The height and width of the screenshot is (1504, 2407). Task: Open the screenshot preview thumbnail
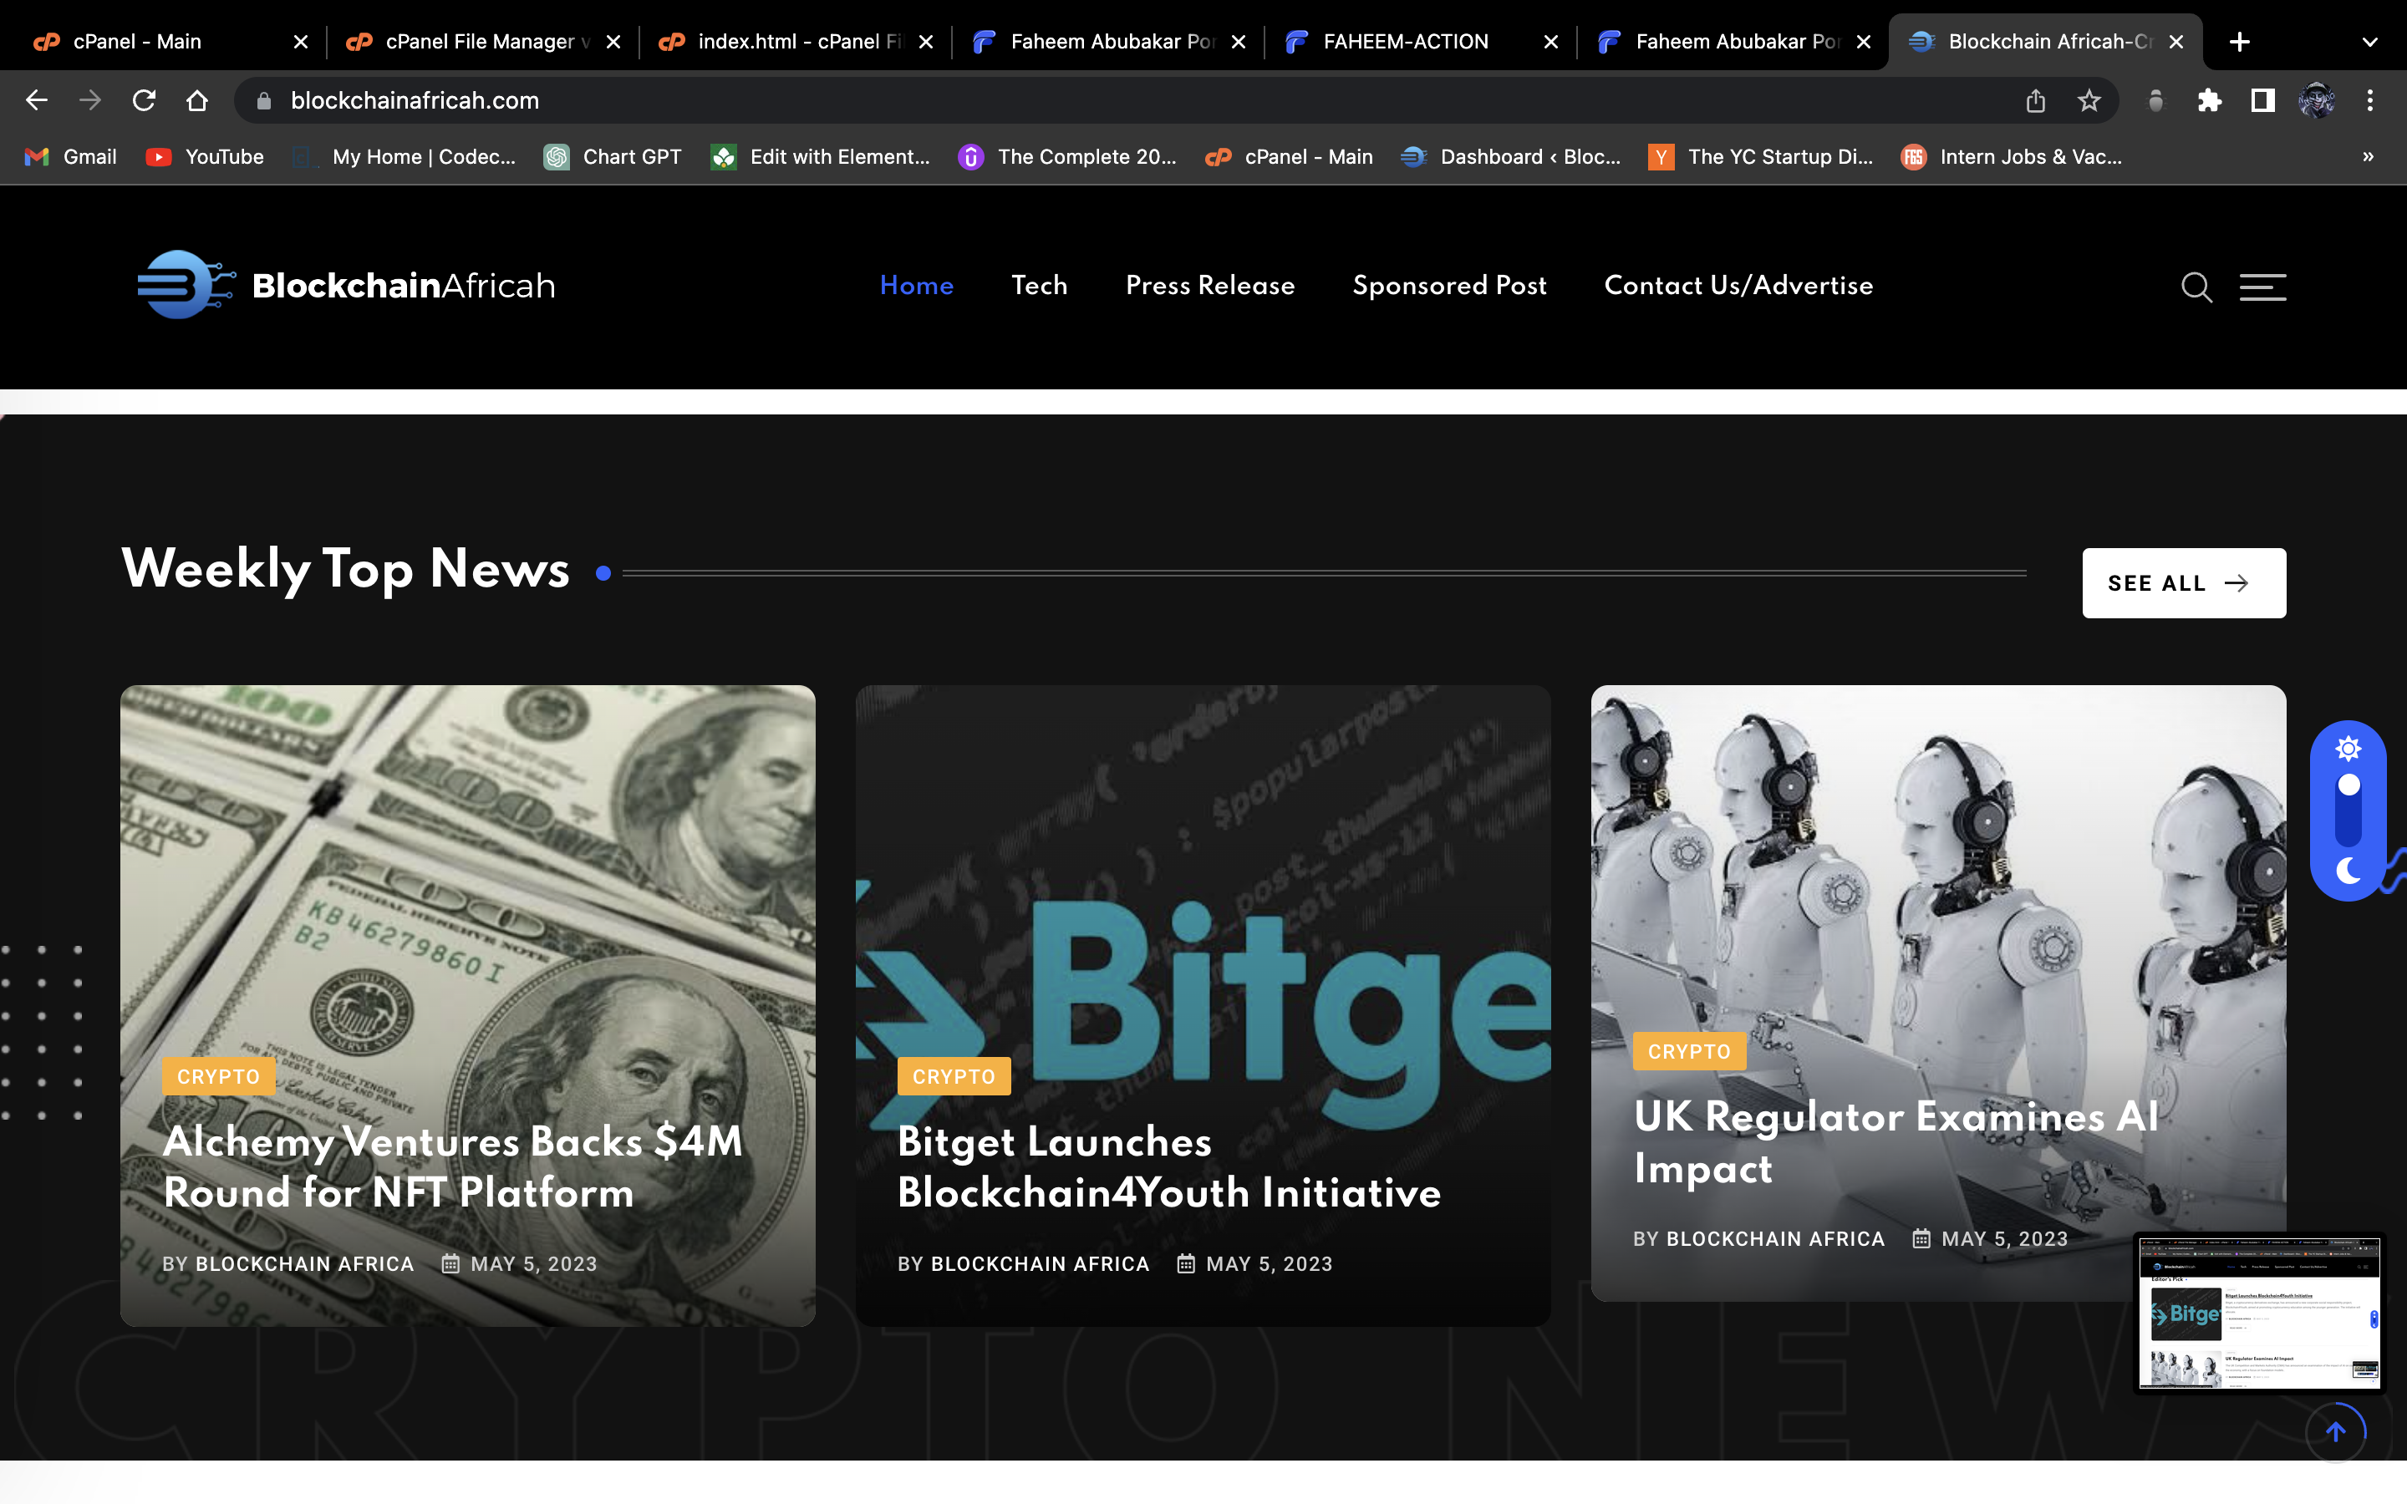point(2259,1313)
